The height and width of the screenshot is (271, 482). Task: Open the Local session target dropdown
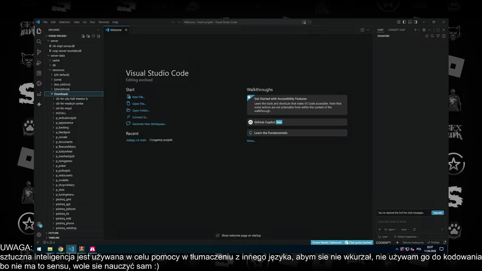[x=384, y=237]
